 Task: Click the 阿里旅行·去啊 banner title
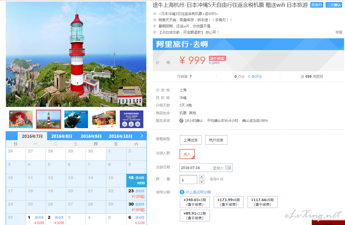182,44
